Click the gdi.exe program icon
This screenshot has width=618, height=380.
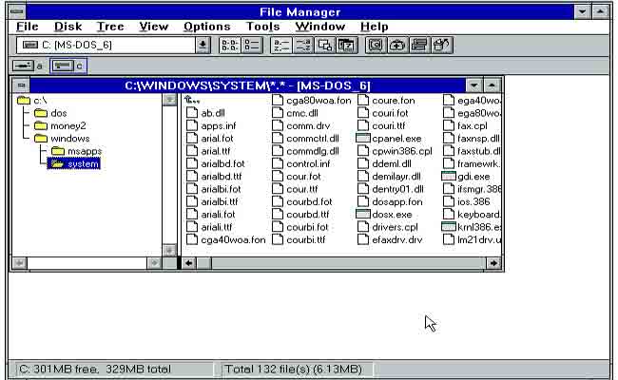(449, 176)
